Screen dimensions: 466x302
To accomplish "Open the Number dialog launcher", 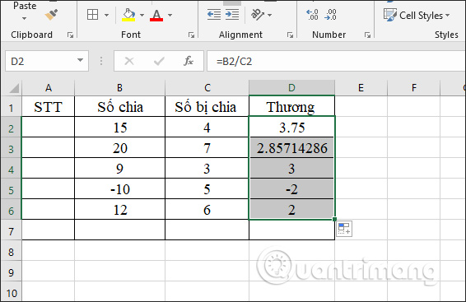I will (368, 35).
